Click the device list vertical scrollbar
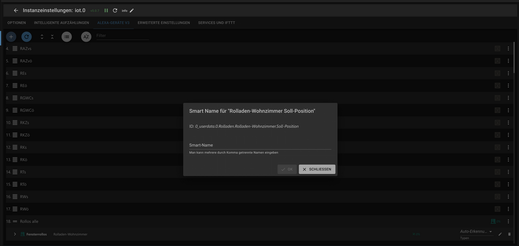Screen dimensions: 519x246 (x=514, y=57)
